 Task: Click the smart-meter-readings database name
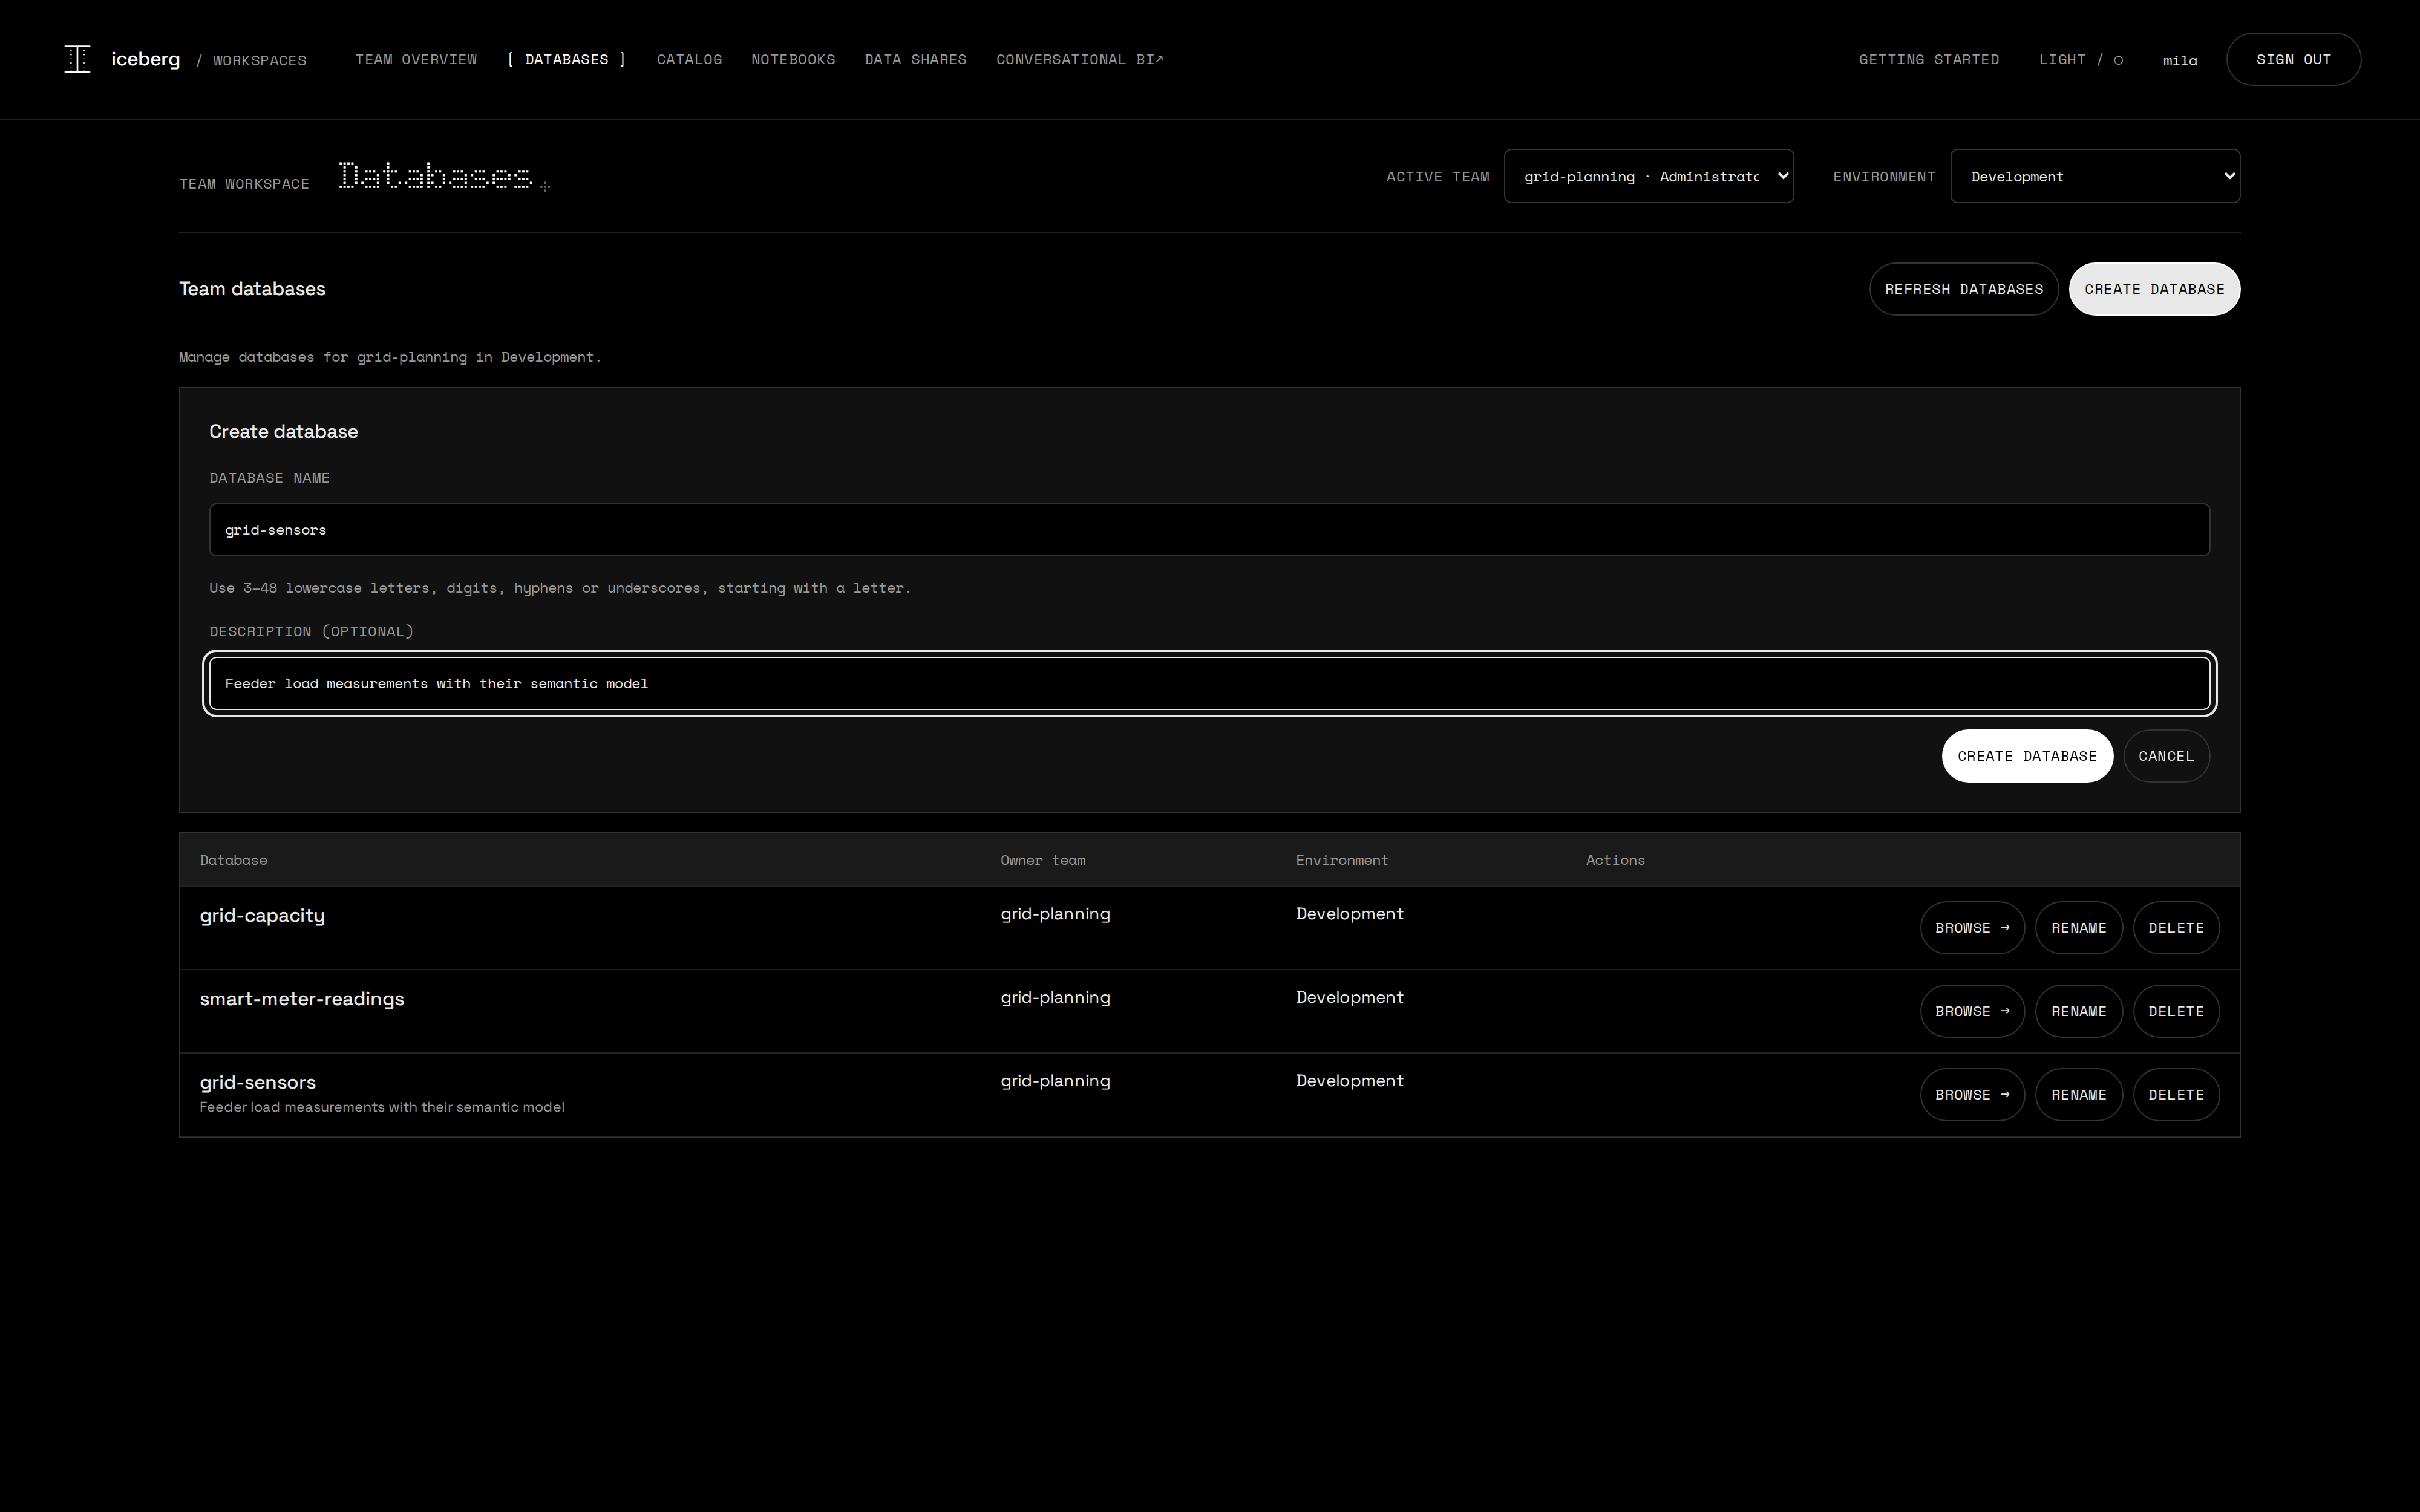(302, 999)
